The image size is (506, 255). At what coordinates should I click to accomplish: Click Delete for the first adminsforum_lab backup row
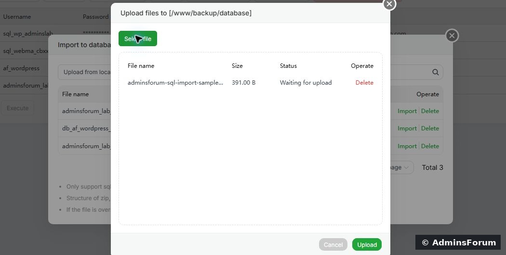click(x=430, y=111)
